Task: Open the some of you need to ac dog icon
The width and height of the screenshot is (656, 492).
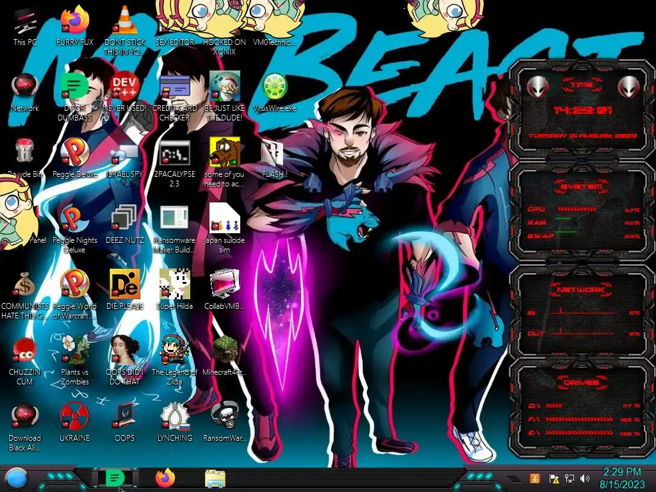Action: pos(224,163)
